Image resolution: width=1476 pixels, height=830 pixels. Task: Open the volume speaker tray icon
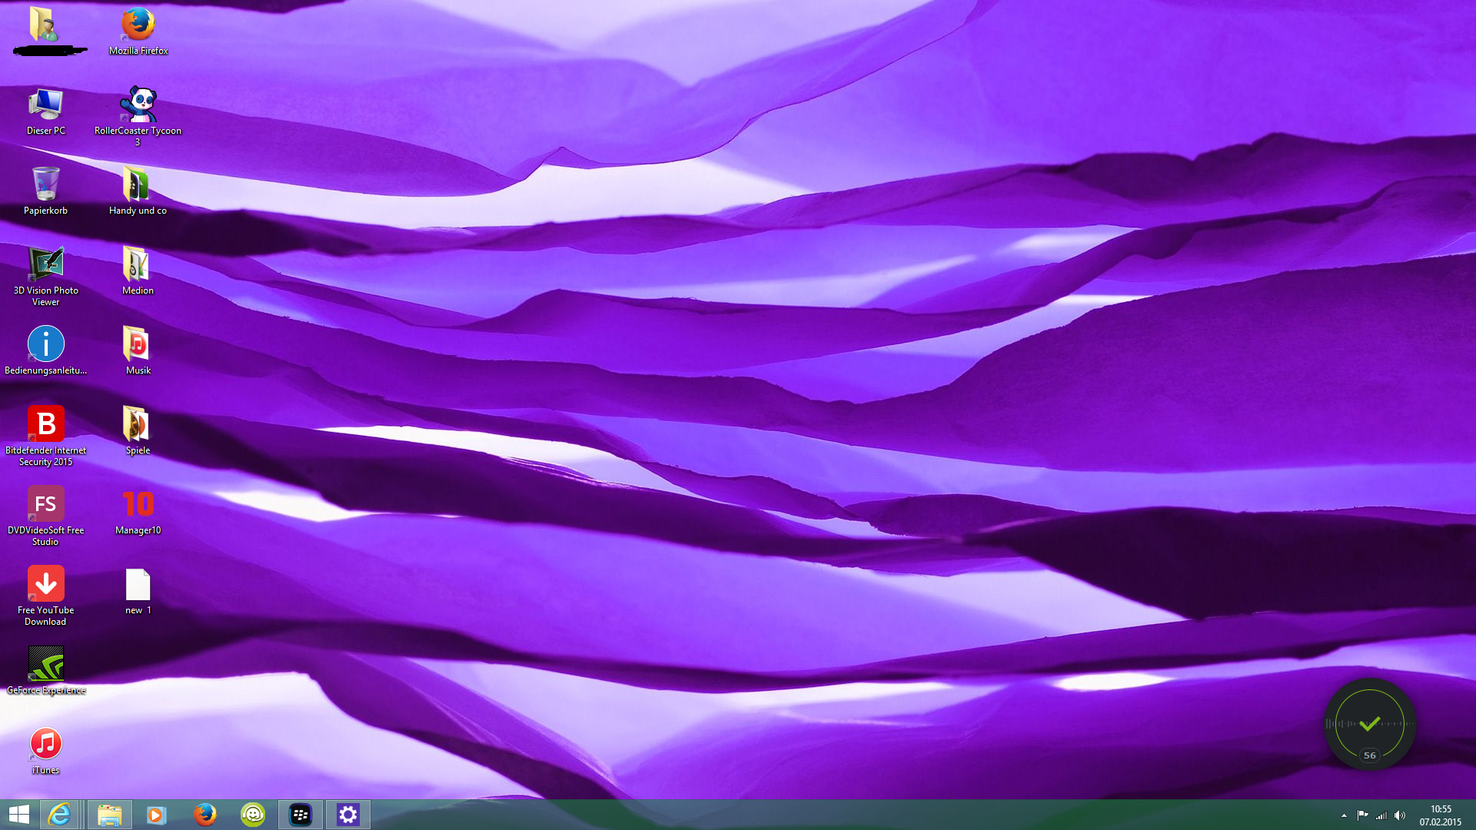click(x=1400, y=815)
